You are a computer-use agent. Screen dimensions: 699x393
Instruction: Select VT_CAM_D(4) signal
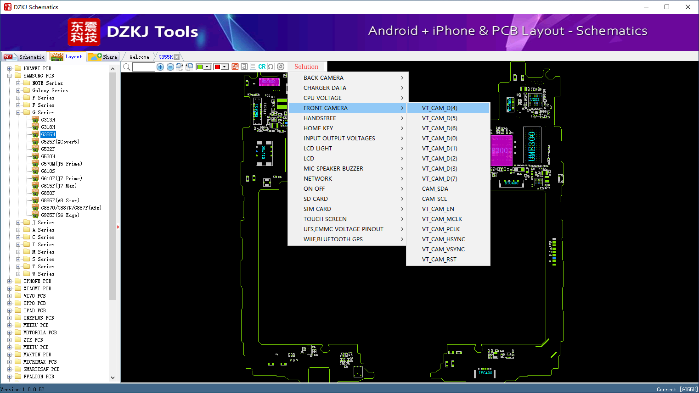(448, 108)
